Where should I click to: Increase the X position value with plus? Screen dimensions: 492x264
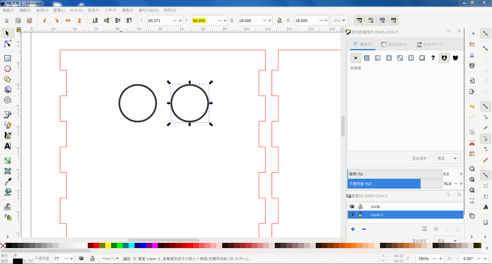point(180,20)
